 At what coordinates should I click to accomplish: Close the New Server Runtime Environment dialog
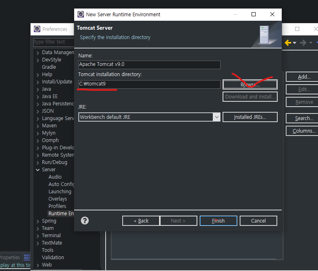[x=272, y=14]
